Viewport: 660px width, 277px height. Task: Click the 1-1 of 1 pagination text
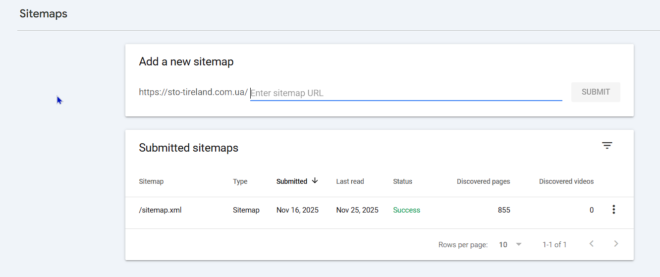click(x=554, y=244)
